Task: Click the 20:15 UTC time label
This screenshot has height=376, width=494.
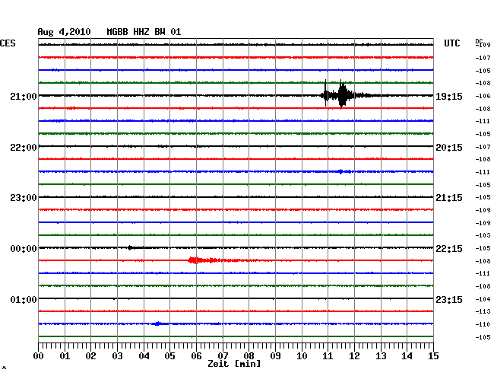Action: click(x=449, y=148)
